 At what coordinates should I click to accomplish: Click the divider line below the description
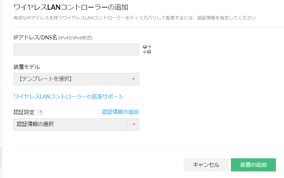pos(144,27)
